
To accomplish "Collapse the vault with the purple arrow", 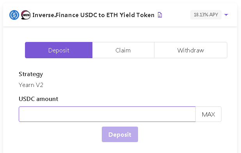I will click(x=226, y=15).
